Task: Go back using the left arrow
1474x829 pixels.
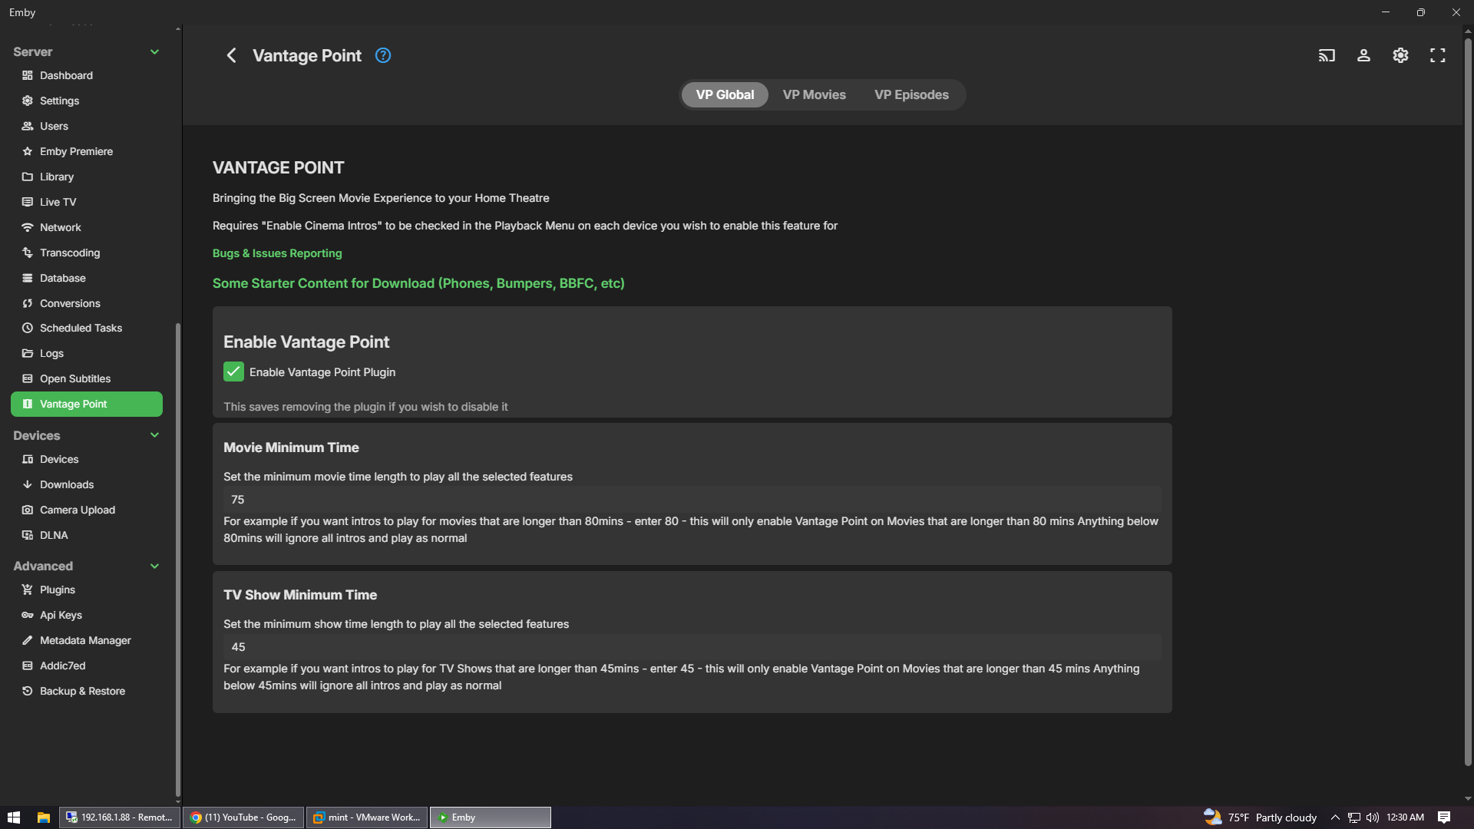Action: point(231,55)
